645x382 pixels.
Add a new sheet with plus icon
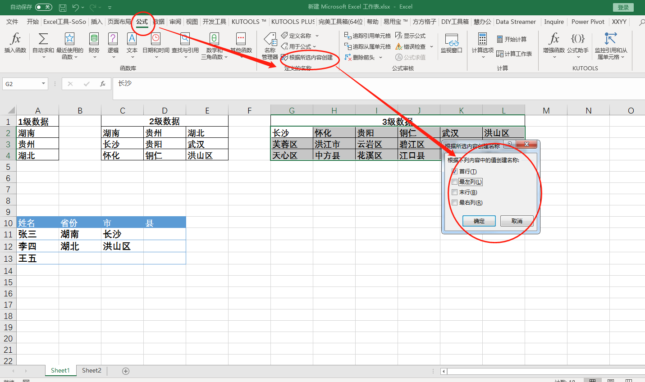(126, 371)
